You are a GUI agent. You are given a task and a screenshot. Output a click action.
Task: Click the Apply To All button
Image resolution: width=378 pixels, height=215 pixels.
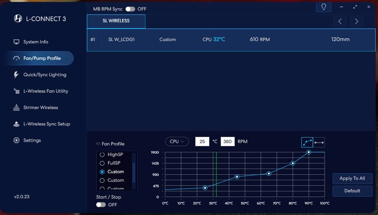352,178
